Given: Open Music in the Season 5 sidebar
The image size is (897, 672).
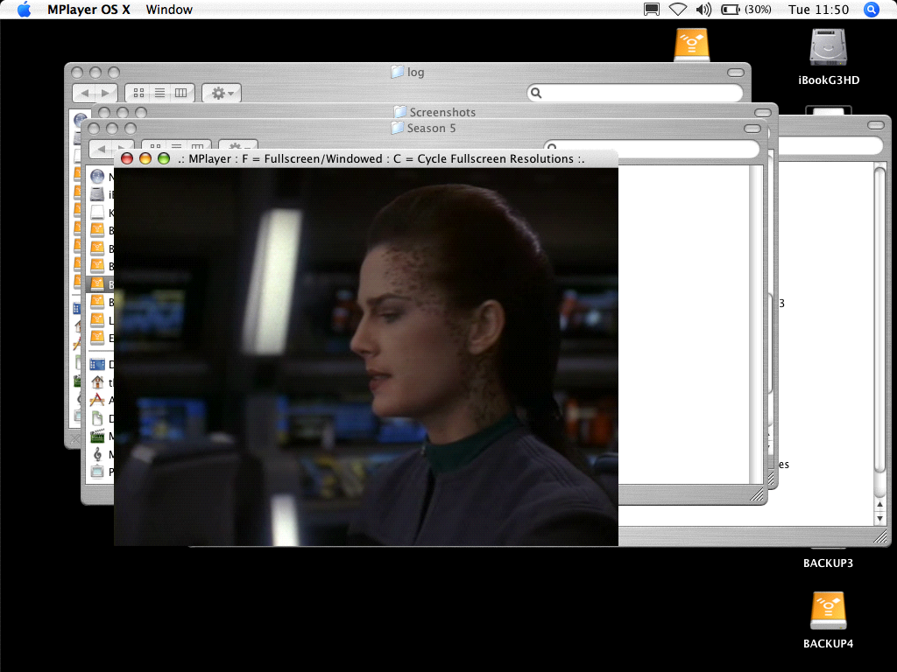Looking at the screenshot, I should click(x=98, y=454).
